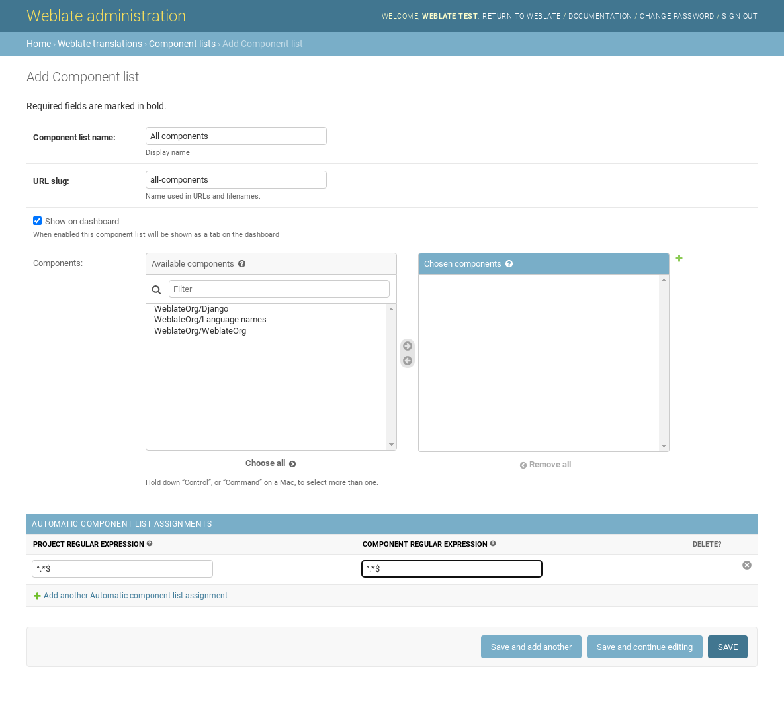
Task: Click Chosen components scrollbar down arrow
Action: point(664,446)
